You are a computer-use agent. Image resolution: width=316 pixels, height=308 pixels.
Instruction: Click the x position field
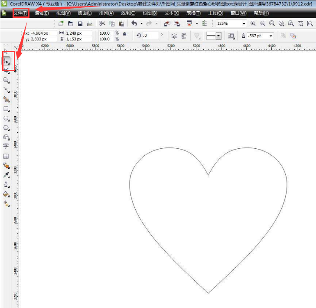tap(43, 33)
